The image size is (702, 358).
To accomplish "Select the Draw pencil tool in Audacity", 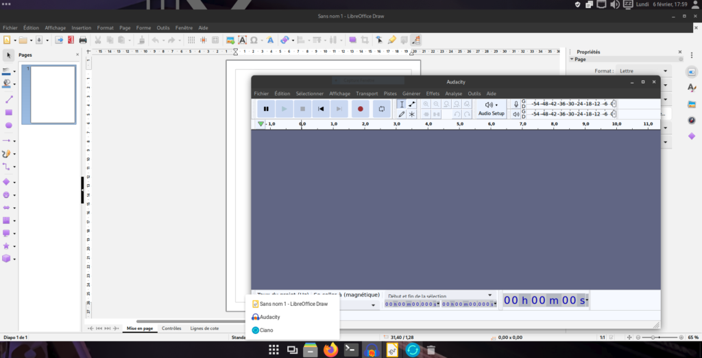I will coord(402,114).
